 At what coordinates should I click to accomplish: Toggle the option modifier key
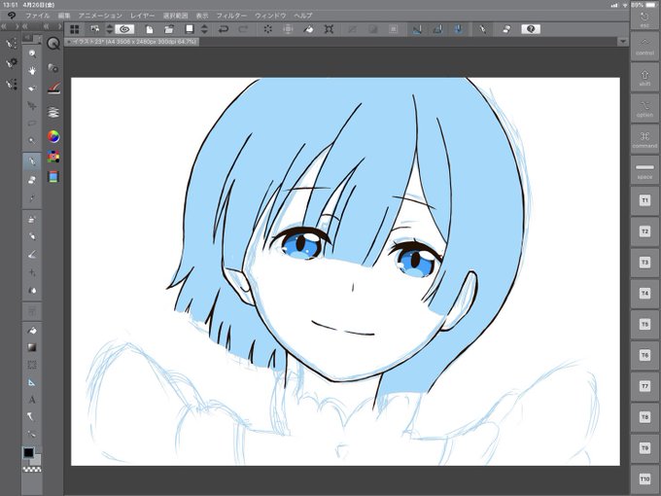coord(644,108)
